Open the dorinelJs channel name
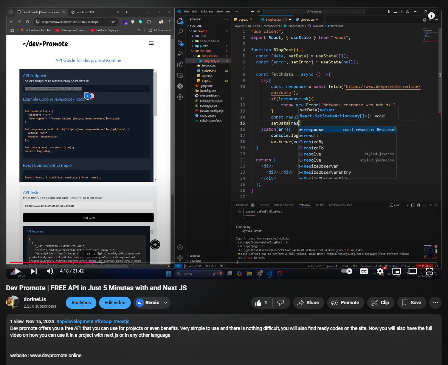This screenshot has width=448, height=365. point(35,299)
